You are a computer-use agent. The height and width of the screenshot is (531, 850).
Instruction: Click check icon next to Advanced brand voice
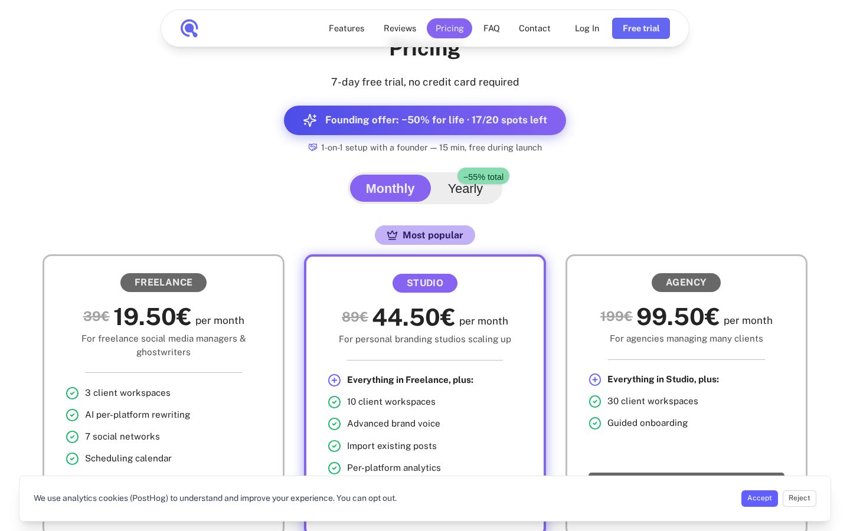[x=334, y=424]
